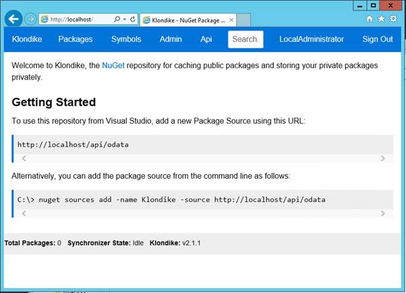This screenshot has height=293, width=406.
Task: Open the Packages menu item
Action: (76, 39)
